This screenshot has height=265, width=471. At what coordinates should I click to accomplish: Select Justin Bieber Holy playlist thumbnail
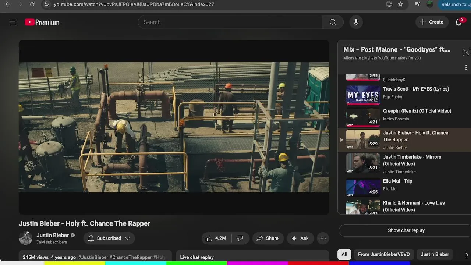[363, 139]
